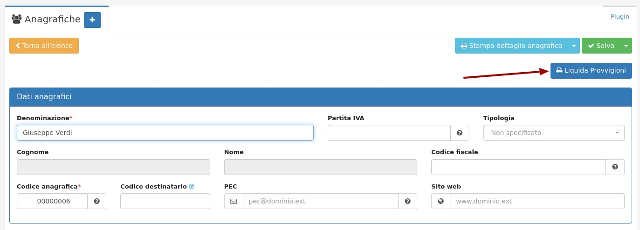The width and height of the screenshot is (640, 230).
Task: Open the Plugin link
Action: point(619,17)
